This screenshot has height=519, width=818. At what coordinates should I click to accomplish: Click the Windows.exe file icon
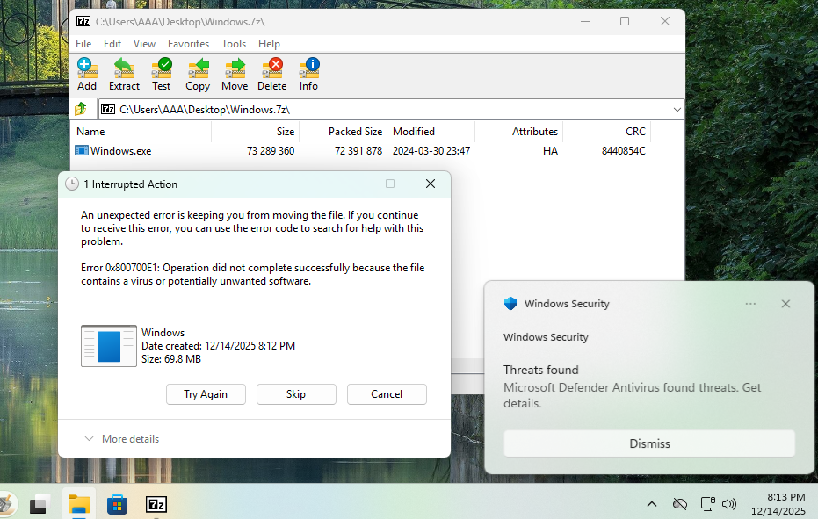coord(82,151)
